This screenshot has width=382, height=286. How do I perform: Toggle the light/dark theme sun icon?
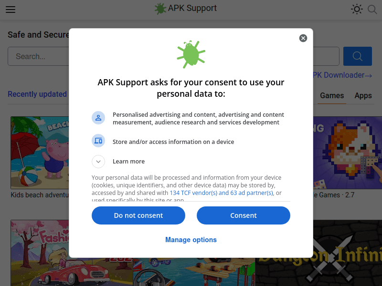pyautogui.click(x=357, y=9)
